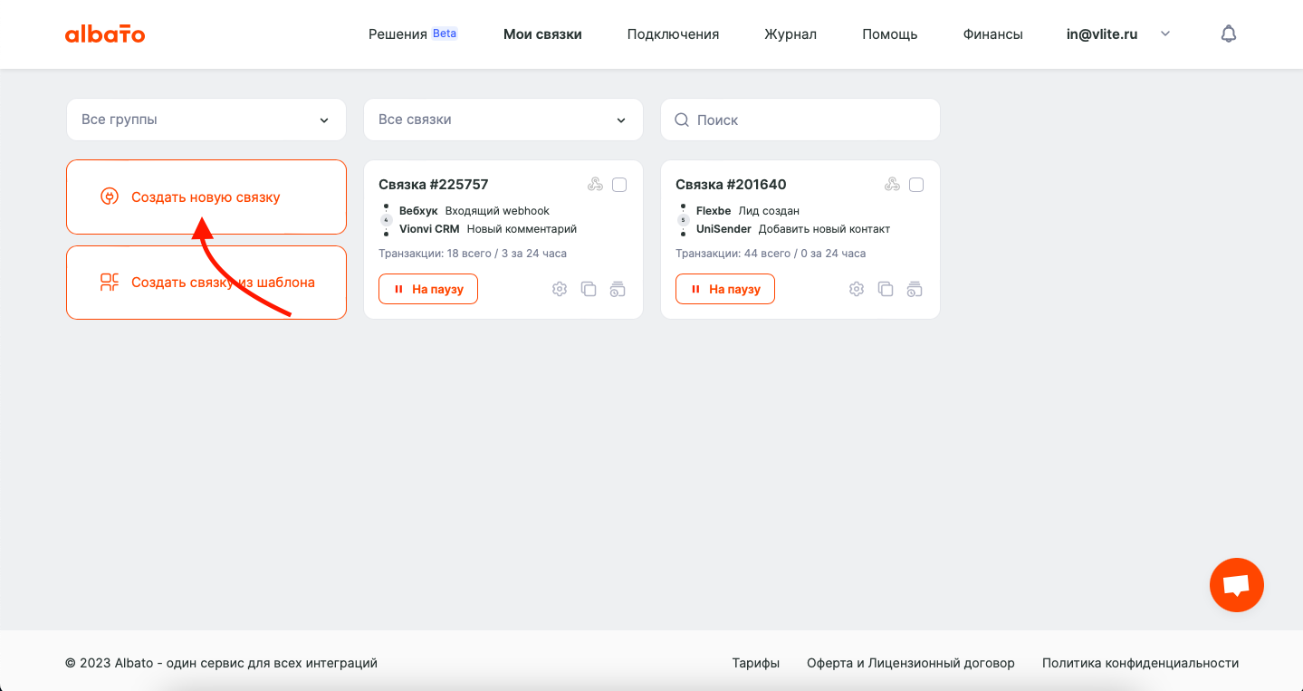
Task: Click Создать новую связку button
Action: tap(206, 197)
